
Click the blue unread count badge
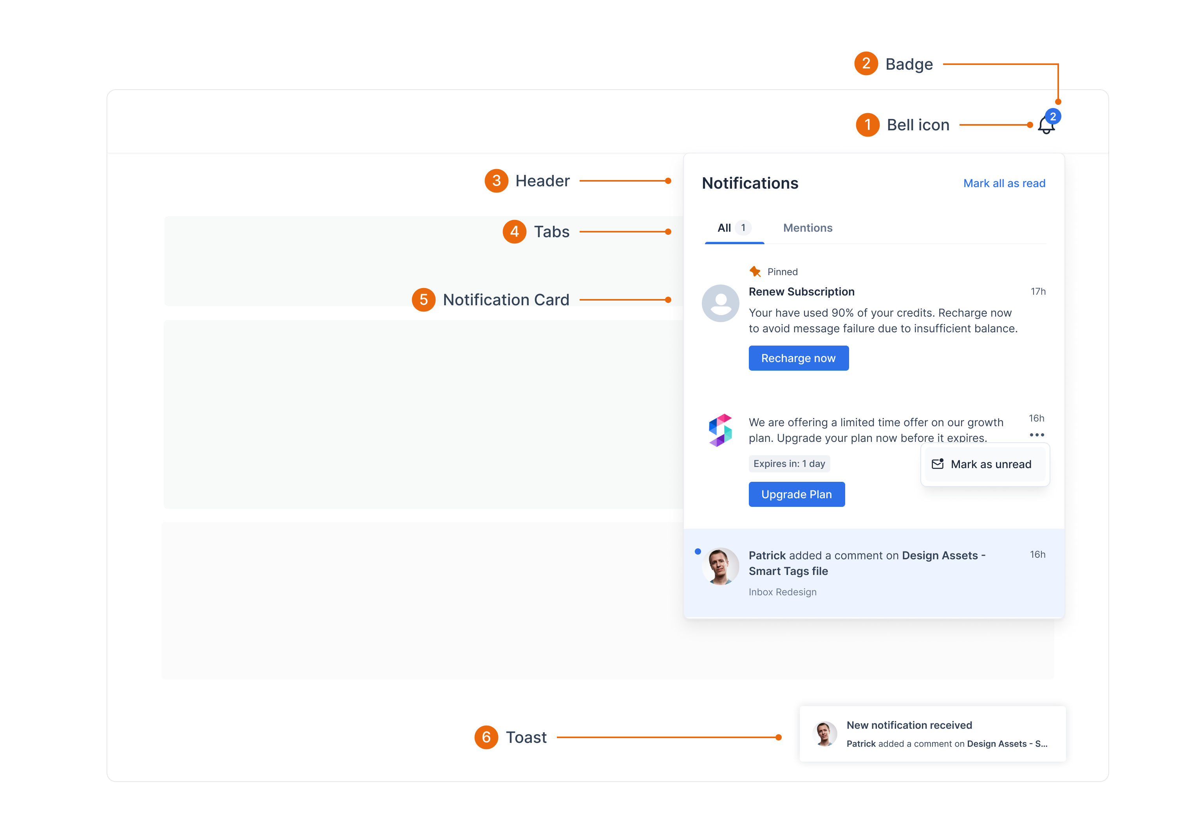click(1053, 116)
